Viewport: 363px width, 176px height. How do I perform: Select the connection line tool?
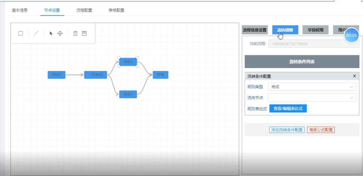point(36,33)
